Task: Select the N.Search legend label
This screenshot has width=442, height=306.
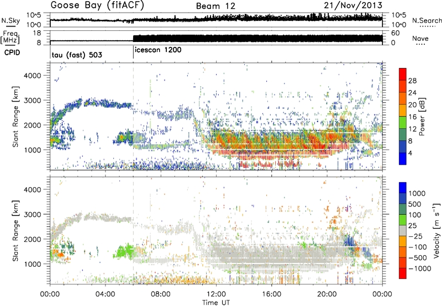Action: tap(427, 20)
